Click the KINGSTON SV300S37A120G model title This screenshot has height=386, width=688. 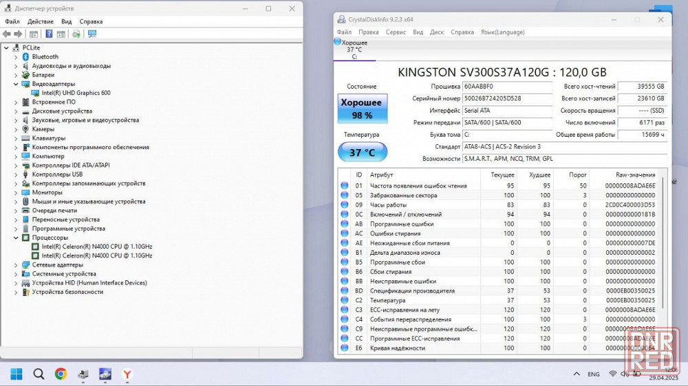502,72
